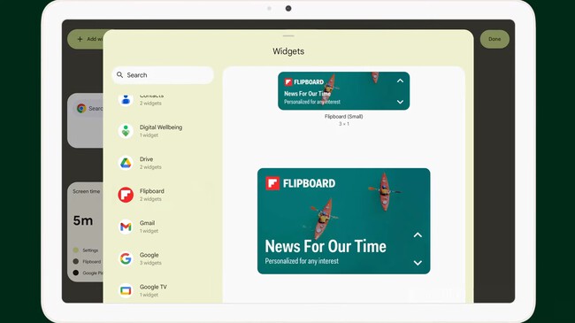Select the large News For Our Time widget
The height and width of the screenshot is (323, 575).
coord(343,221)
